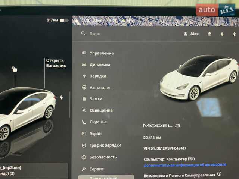This screenshot has width=239, height=179.
Task: Open Освещение lighting settings
Action: [x=101, y=110]
